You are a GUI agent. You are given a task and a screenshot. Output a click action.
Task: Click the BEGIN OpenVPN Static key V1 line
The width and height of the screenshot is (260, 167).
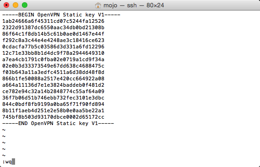click(x=62, y=15)
